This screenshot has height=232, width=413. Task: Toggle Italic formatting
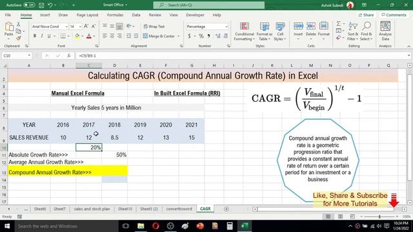pyautogui.click(x=41, y=36)
